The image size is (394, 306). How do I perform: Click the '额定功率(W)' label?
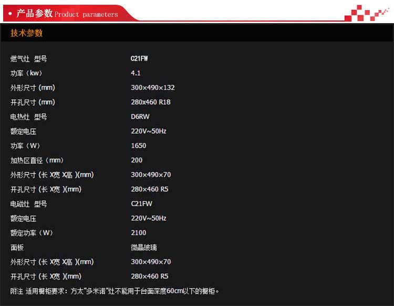coord(32,233)
